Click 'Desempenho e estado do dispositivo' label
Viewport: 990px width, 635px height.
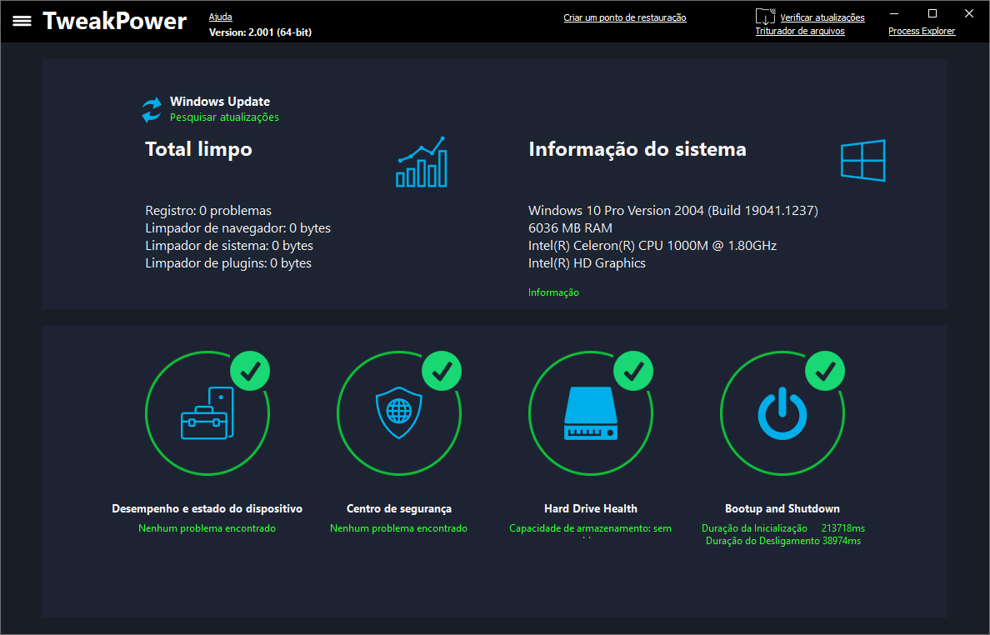coord(207,509)
